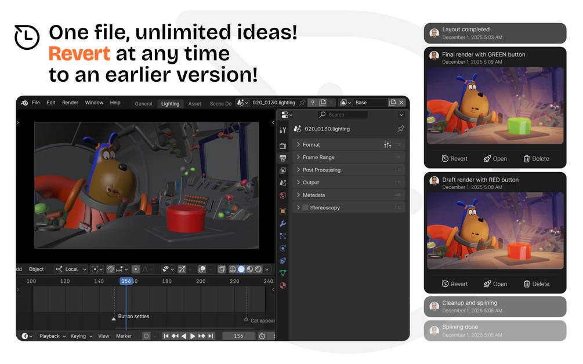Viewport: 583px width, 364px height.
Task: Open the Material properties red sphere tab
Action: coord(283,286)
